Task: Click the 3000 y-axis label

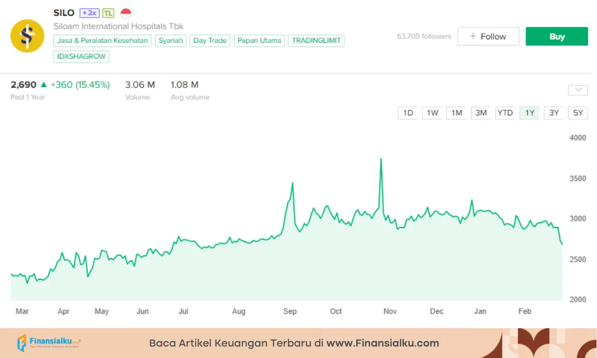Action: click(578, 219)
